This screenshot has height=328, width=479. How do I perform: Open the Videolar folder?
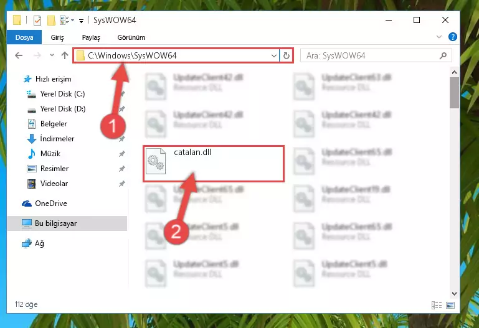click(x=54, y=184)
